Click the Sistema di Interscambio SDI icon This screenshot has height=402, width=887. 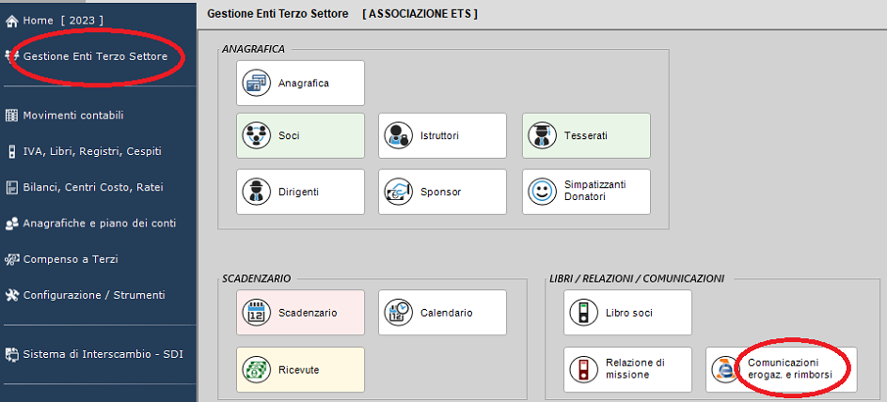12,355
